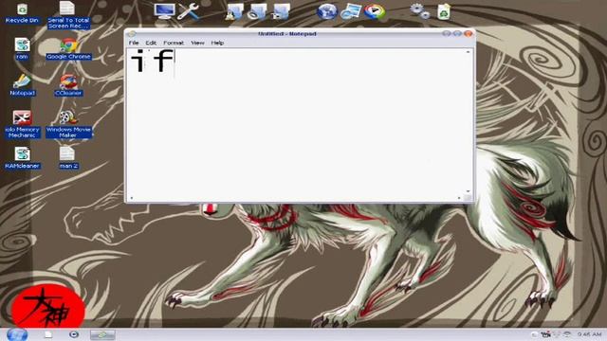607x341 pixels.
Task: Click the Notepad title bar icon
Action: [x=132, y=34]
